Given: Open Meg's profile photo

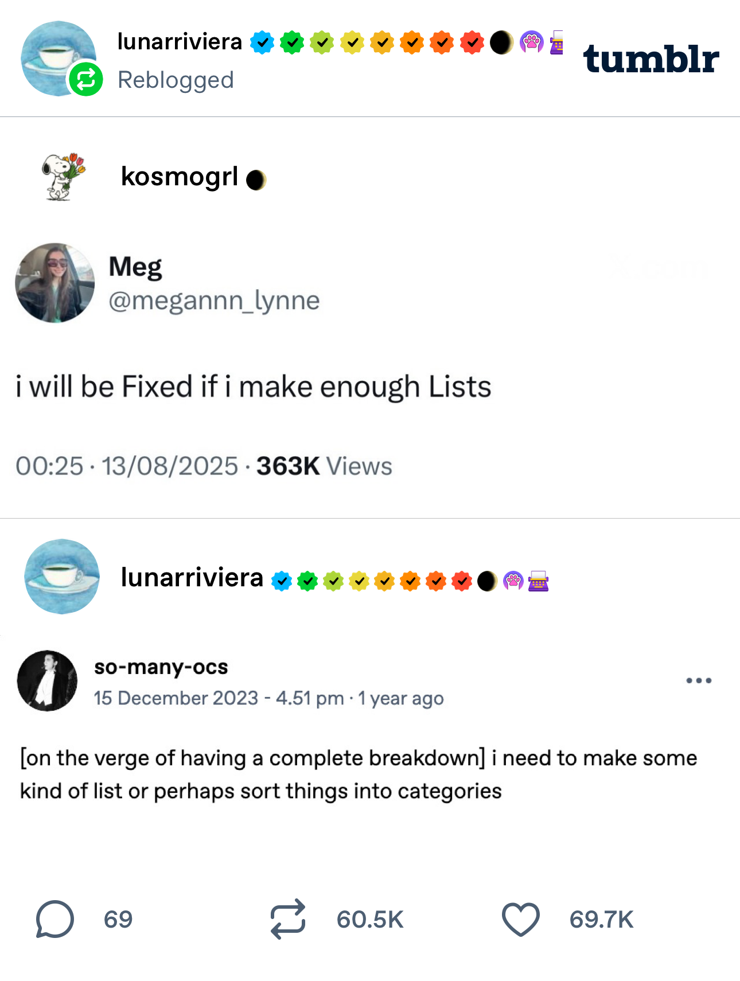Looking at the screenshot, I should [55, 283].
